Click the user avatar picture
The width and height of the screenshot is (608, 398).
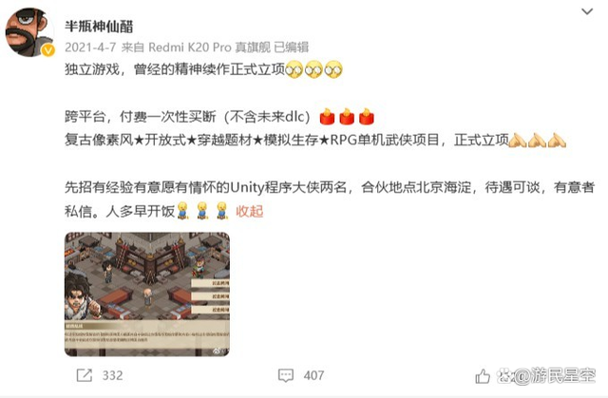click(29, 32)
